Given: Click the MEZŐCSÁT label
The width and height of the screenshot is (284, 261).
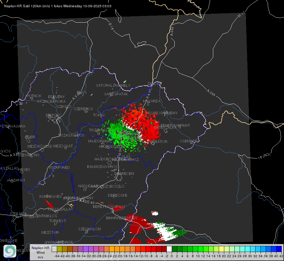Looking at the screenshot, I should pyautogui.click(x=63, y=146).
